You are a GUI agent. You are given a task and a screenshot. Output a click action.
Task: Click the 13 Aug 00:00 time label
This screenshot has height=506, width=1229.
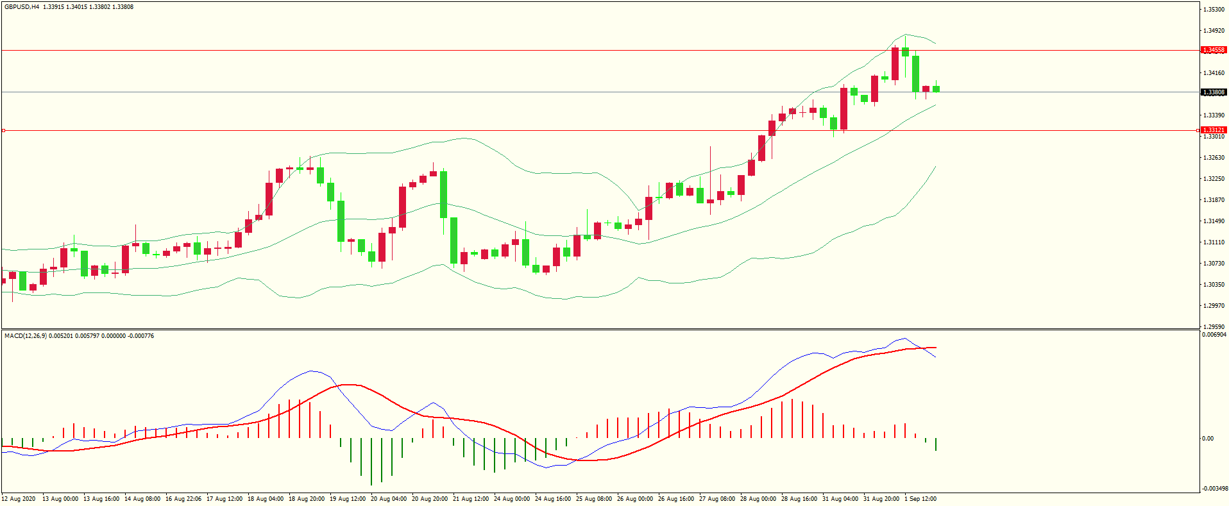[x=60, y=499]
